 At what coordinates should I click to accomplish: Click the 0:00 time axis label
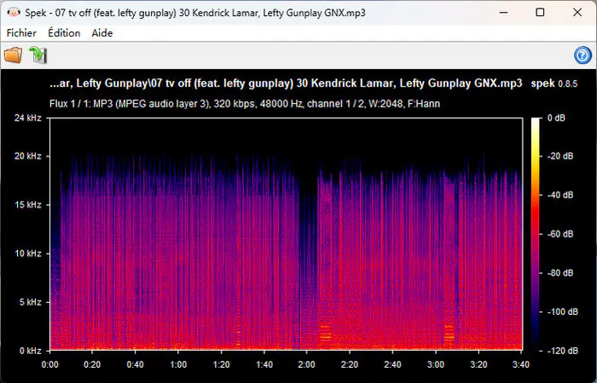click(49, 364)
